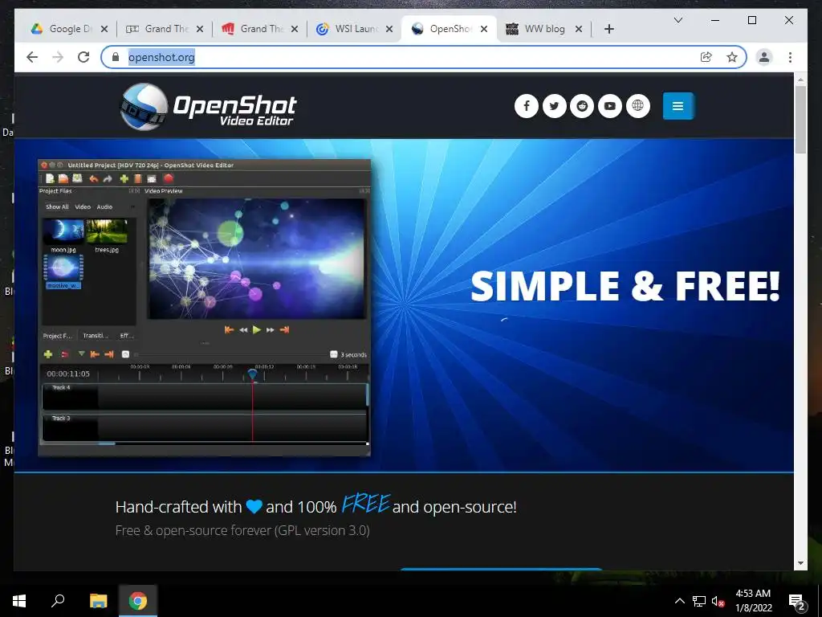822x617 pixels.
Task: Open OpenShot's Twitter page icon
Action: coord(554,106)
